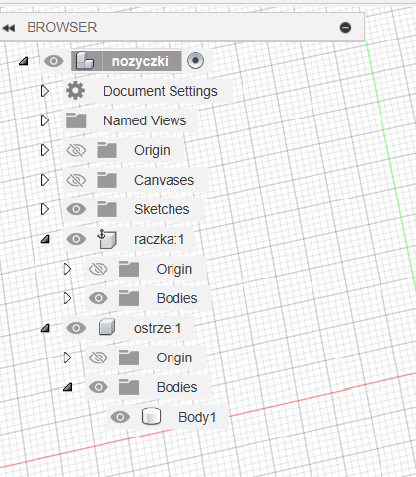Select the ostrze:1 component label
This screenshot has width=416, height=477.
coord(158,328)
